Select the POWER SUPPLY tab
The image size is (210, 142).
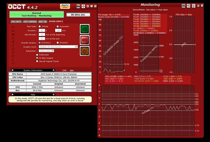(56, 21)
